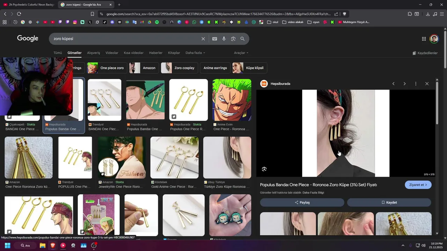Open the Google apps grid
The height and width of the screenshot is (251, 447).
pos(424,39)
